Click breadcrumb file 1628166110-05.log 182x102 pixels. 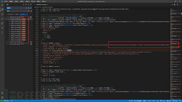pos(47,7)
